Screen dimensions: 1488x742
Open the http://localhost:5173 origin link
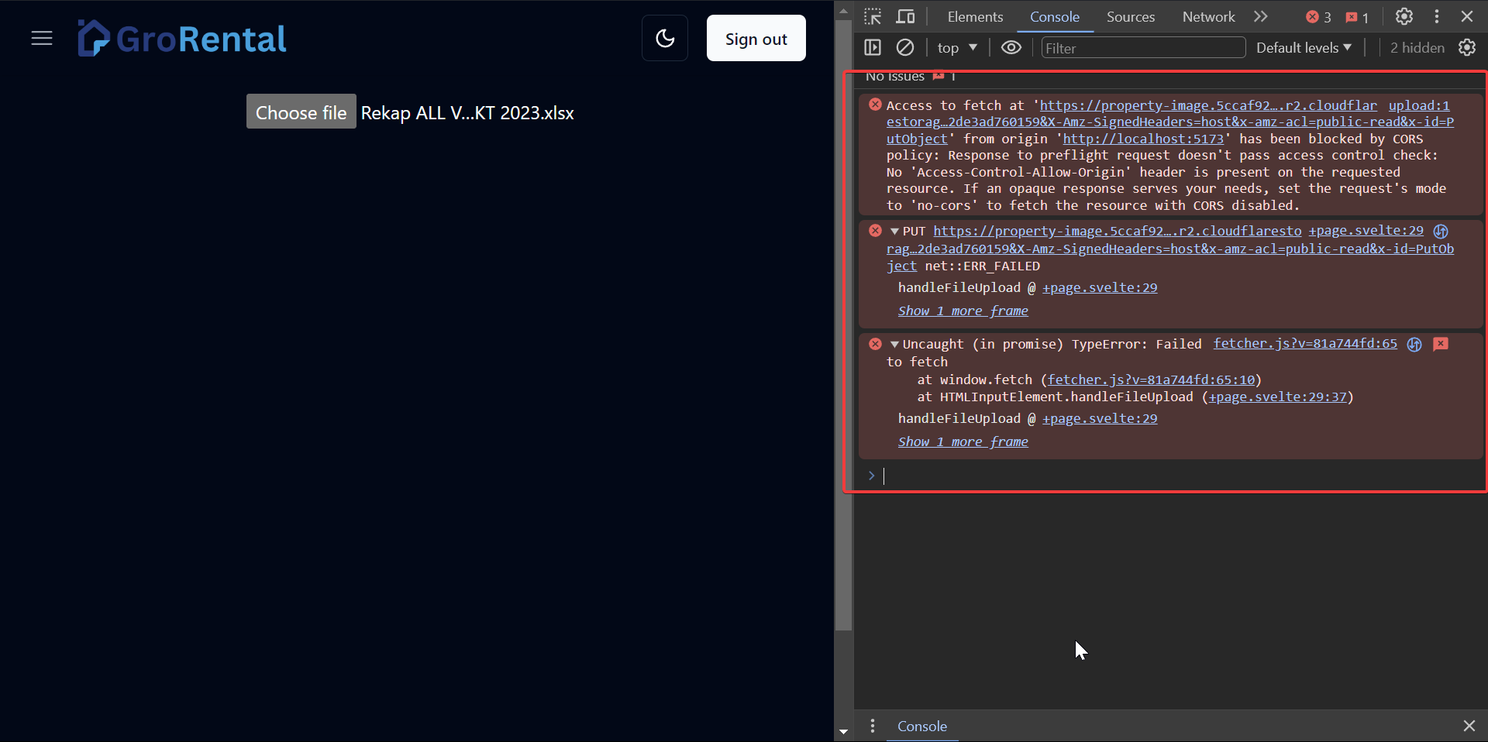pyautogui.click(x=1143, y=139)
